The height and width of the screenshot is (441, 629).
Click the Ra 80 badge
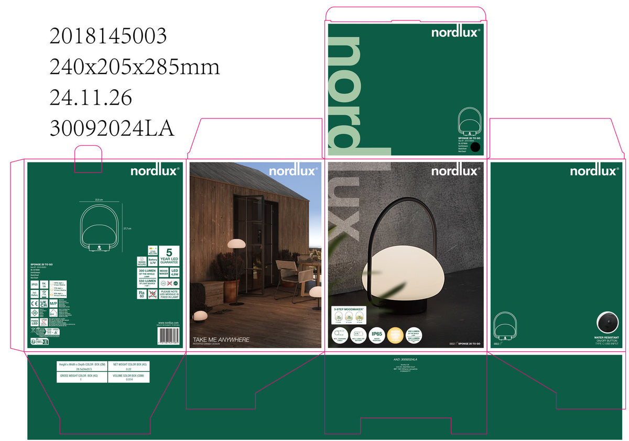(142, 295)
